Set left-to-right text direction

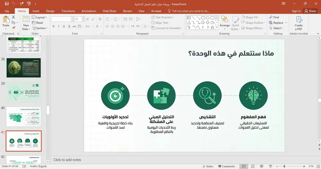(x=133, y=26)
